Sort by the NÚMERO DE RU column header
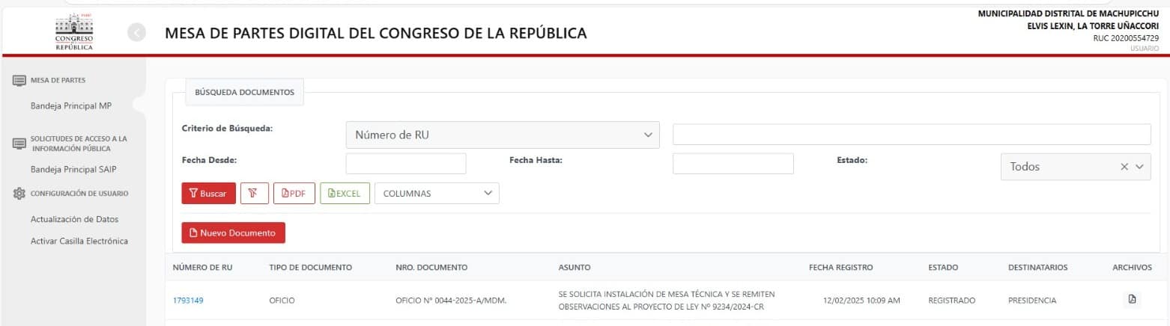1170x326 pixels. coord(203,267)
